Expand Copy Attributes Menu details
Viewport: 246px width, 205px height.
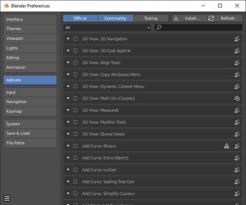tap(68, 74)
